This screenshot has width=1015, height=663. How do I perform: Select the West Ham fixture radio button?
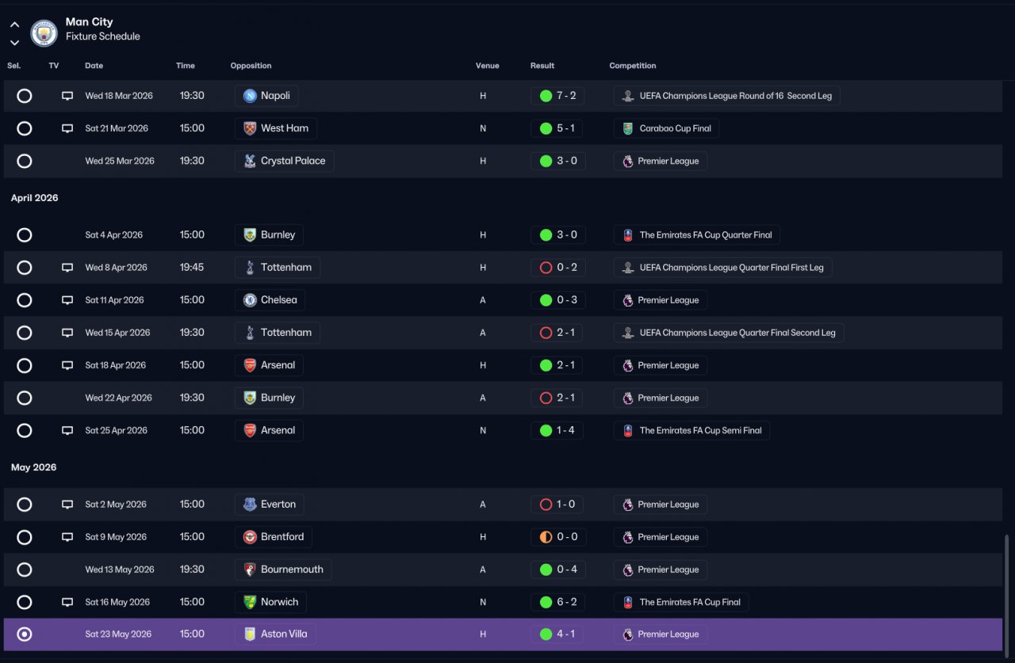pyautogui.click(x=25, y=128)
